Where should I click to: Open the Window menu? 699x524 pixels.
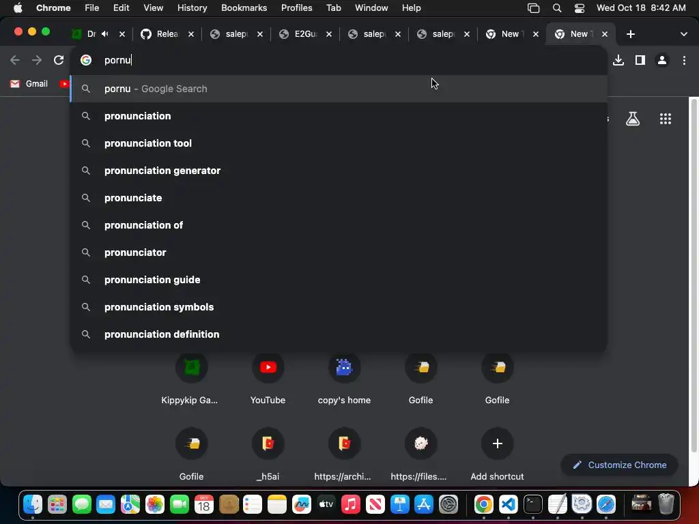point(371,8)
